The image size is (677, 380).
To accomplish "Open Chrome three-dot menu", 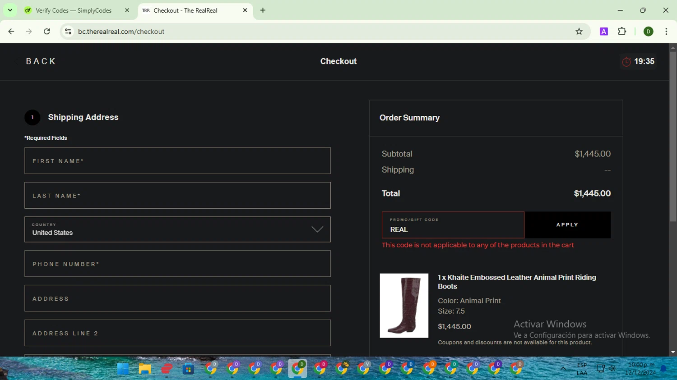I will coord(666,32).
